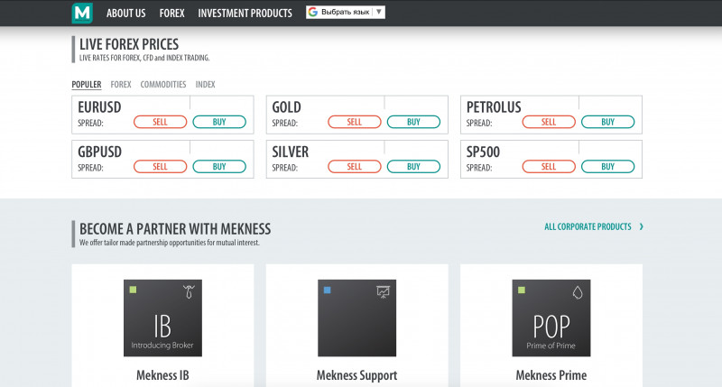Screen dimensions: 722x387
Task: Click the Mekness IB title
Action: coord(162,375)
